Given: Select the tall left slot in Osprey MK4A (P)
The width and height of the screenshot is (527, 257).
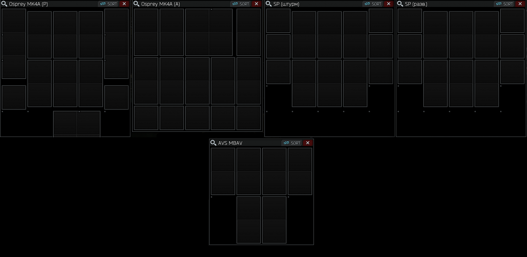Looking at the screenshot, I should [x=14, y=44].
